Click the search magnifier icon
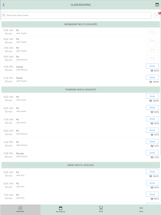 point(4,15)
